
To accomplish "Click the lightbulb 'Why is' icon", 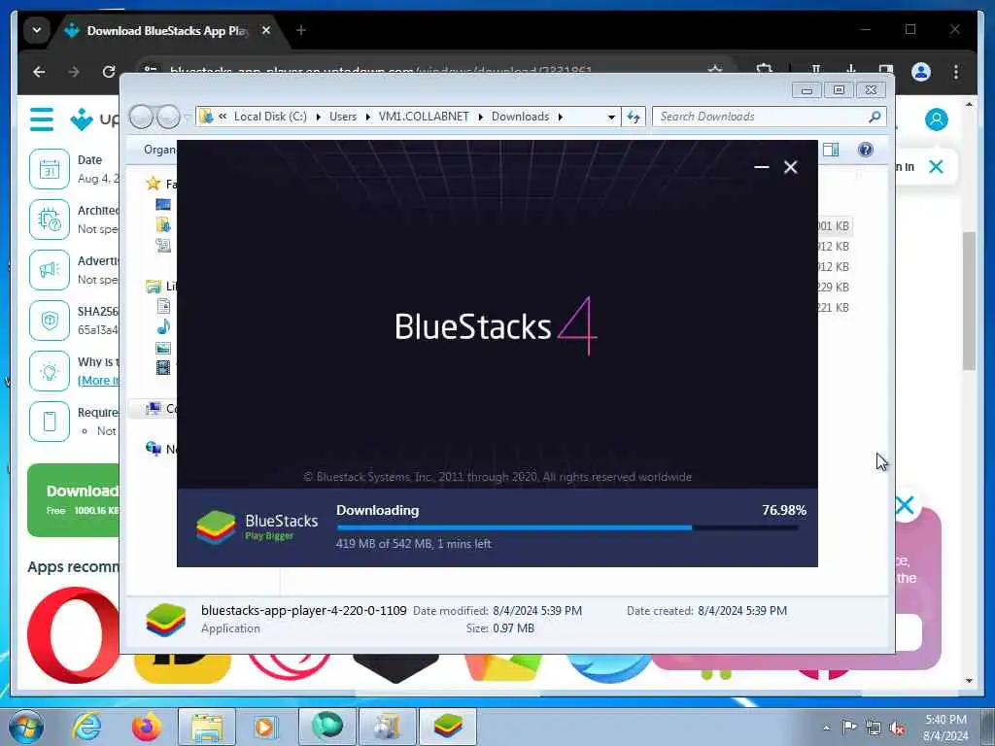I will pyautogui.click(x=50, y=371).
